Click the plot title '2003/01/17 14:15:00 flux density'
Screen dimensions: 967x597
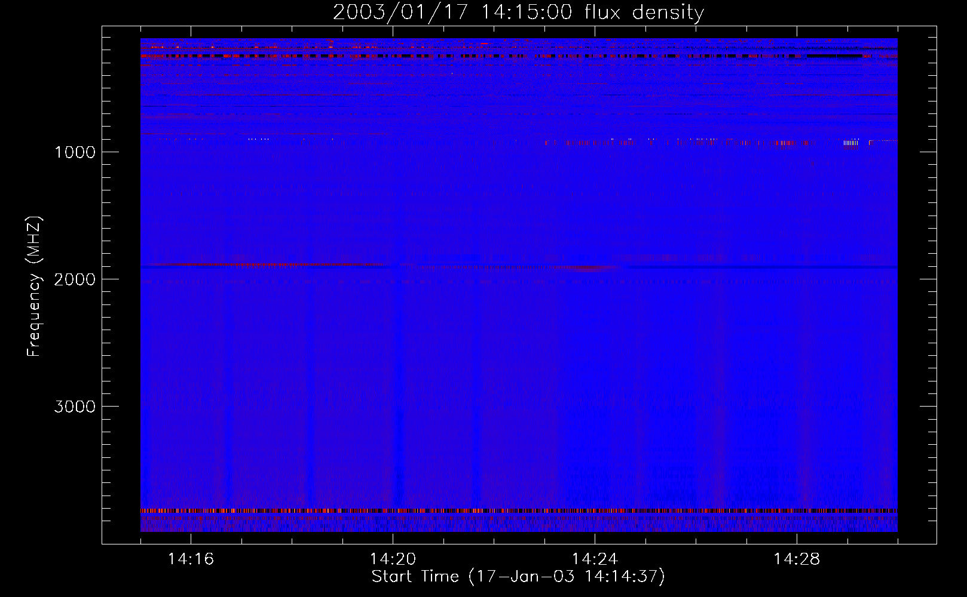[x=518, y=13]
